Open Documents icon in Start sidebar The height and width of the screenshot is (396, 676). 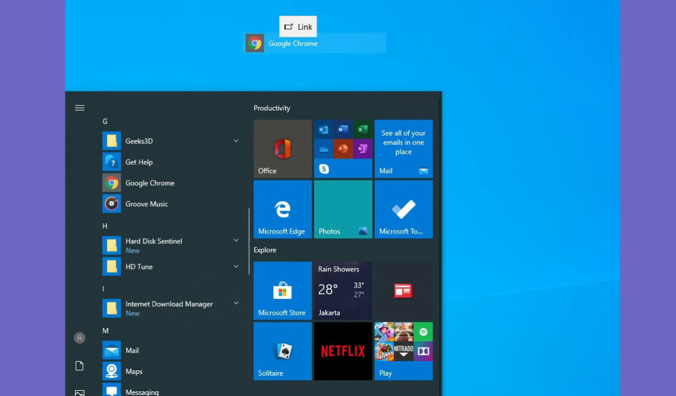[80, 366]
